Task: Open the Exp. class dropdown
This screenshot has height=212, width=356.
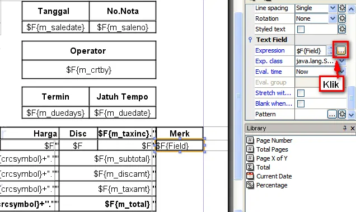Action: 341,61
